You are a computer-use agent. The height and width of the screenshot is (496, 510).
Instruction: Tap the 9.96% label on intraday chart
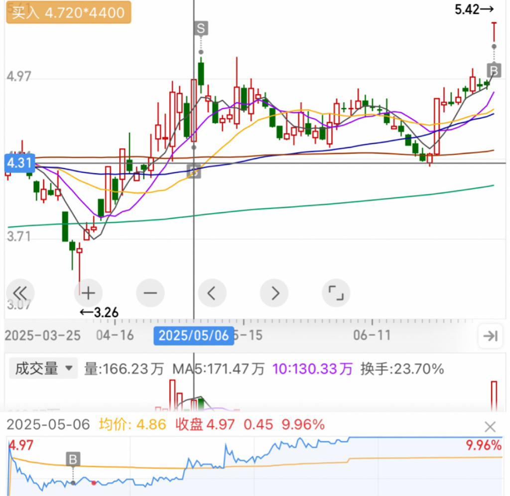484,445
